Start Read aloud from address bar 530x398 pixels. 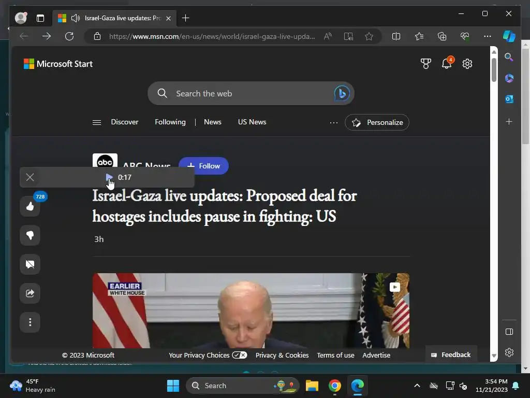pos(328,36)
